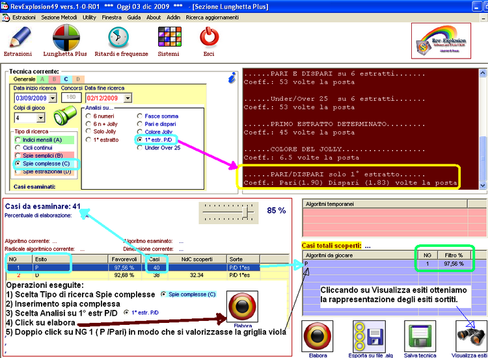Select row NG 1 with Esito P

(x=65, y=266)
